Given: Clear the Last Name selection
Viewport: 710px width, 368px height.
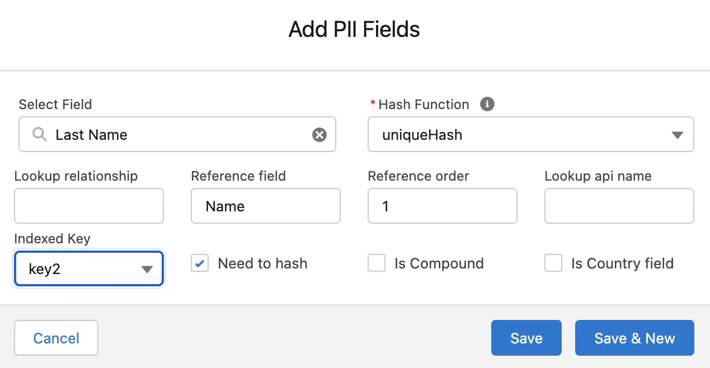Looking at the screenshot, I should point(319,135).
